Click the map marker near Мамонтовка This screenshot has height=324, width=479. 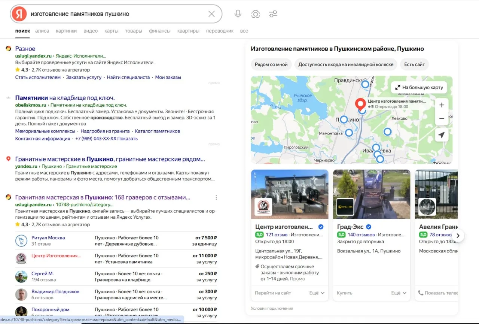(349, 132)
